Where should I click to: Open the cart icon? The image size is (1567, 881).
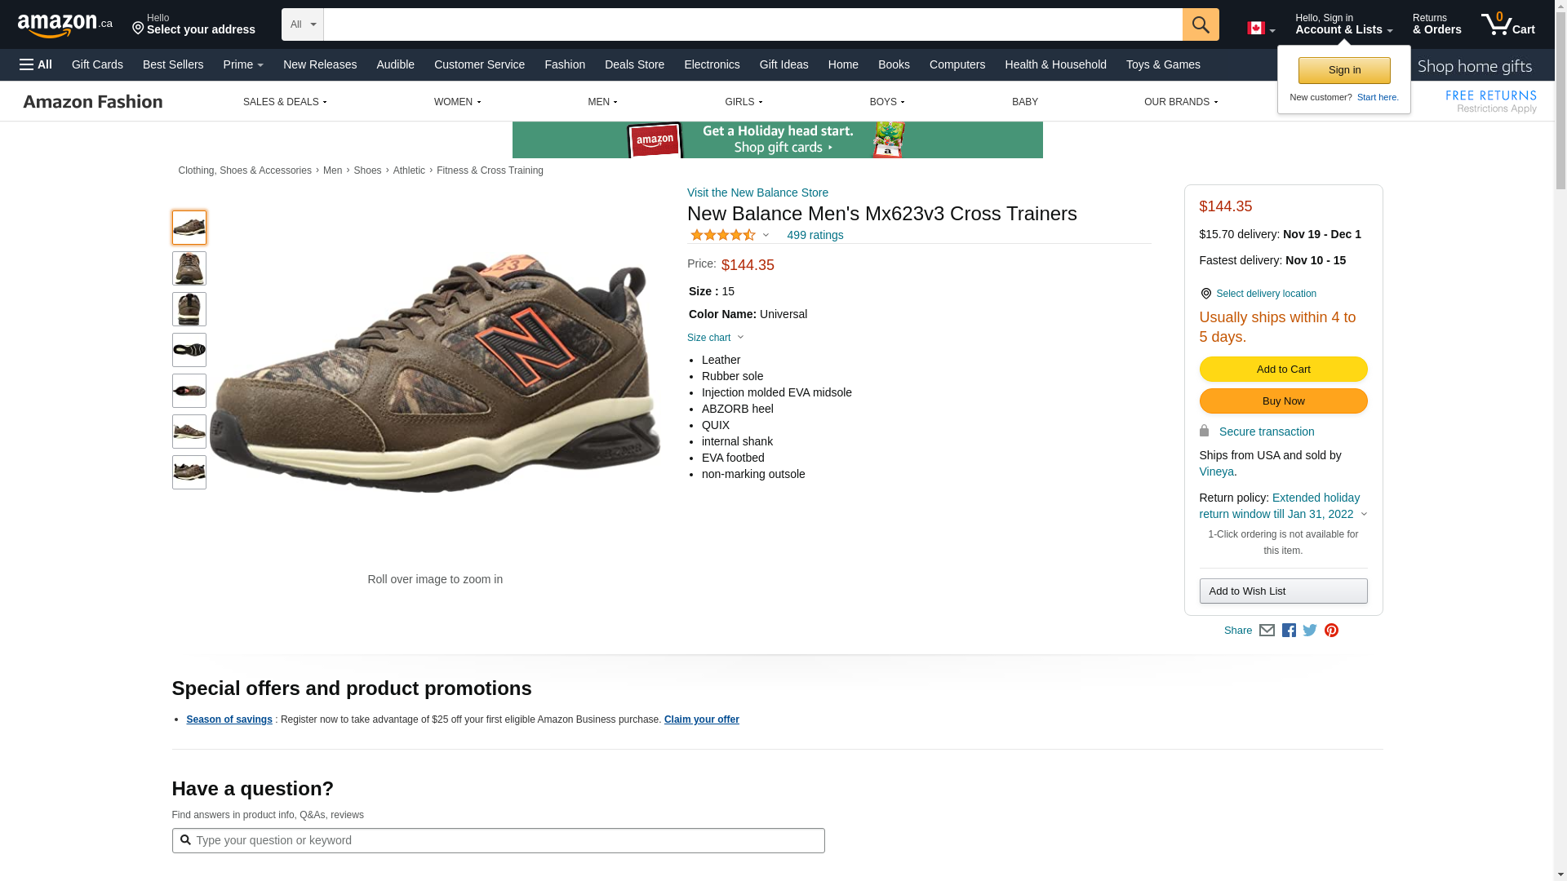tap(1507, 24)
